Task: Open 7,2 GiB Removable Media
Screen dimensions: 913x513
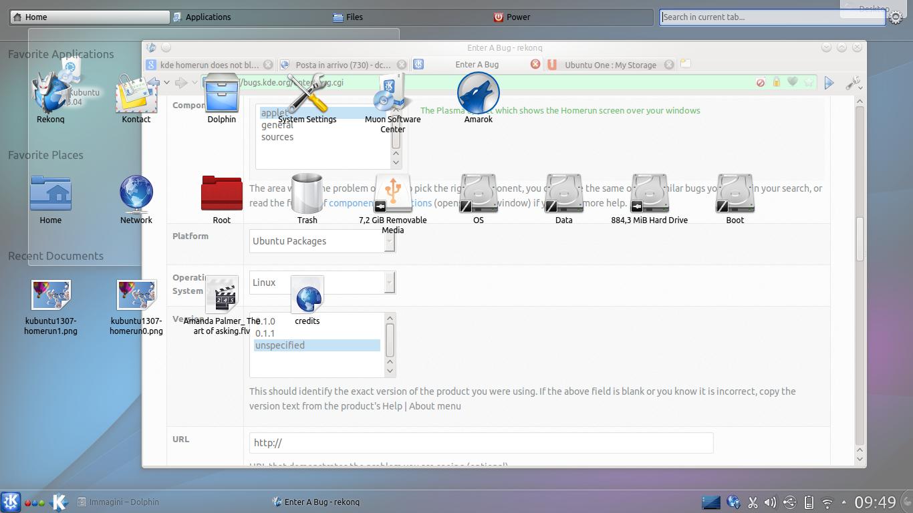Action: coord(392,204)
